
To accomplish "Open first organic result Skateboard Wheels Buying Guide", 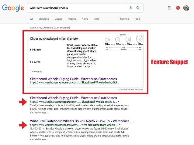I will click(x=74, y=98).
